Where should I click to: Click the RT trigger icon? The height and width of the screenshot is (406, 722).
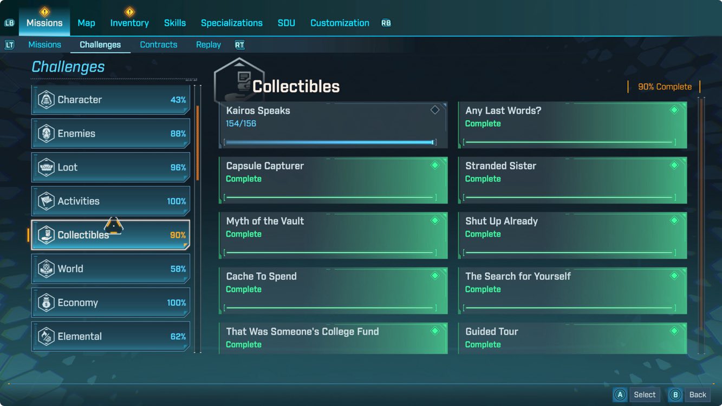[x=239, y=45]
